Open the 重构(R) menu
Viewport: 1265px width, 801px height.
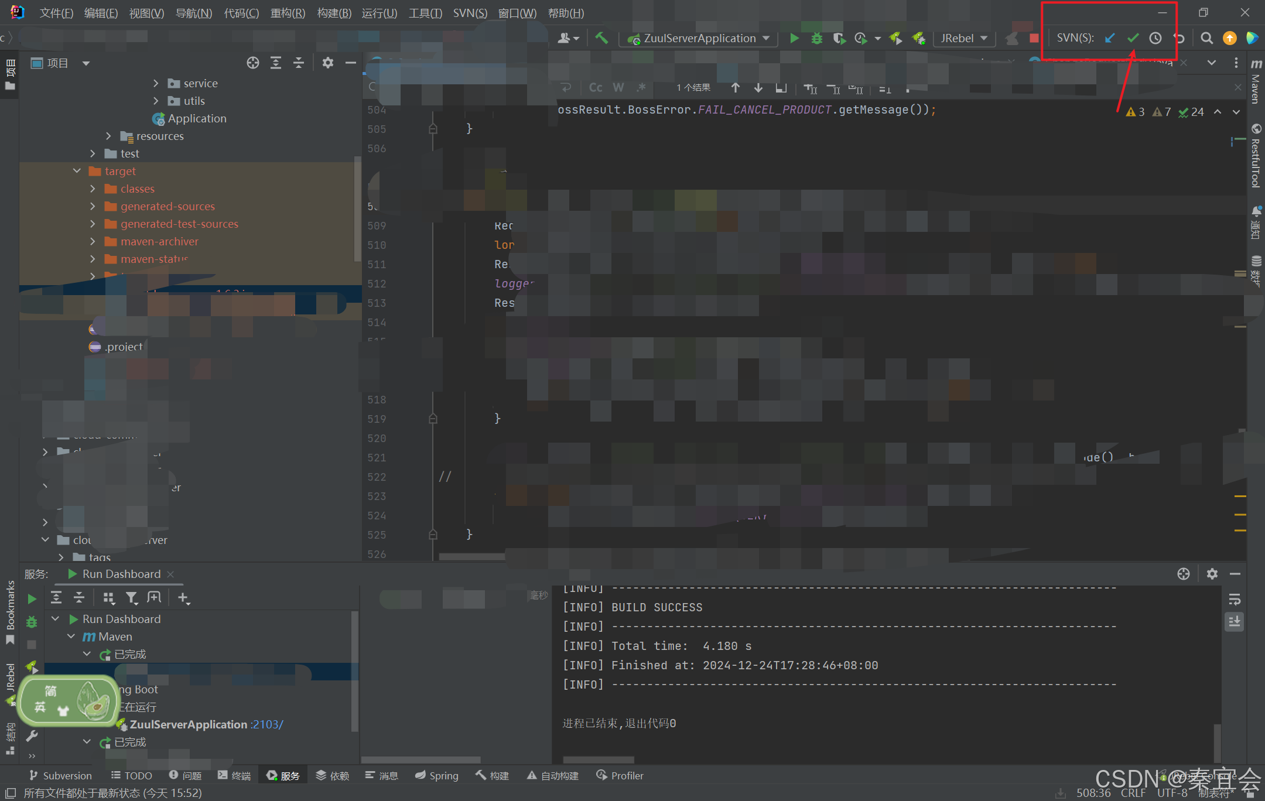288,13
